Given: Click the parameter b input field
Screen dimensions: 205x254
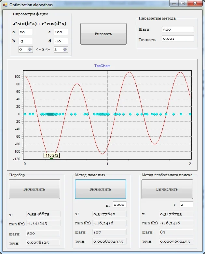Looking at the screenshot, I should coord(25,41).
